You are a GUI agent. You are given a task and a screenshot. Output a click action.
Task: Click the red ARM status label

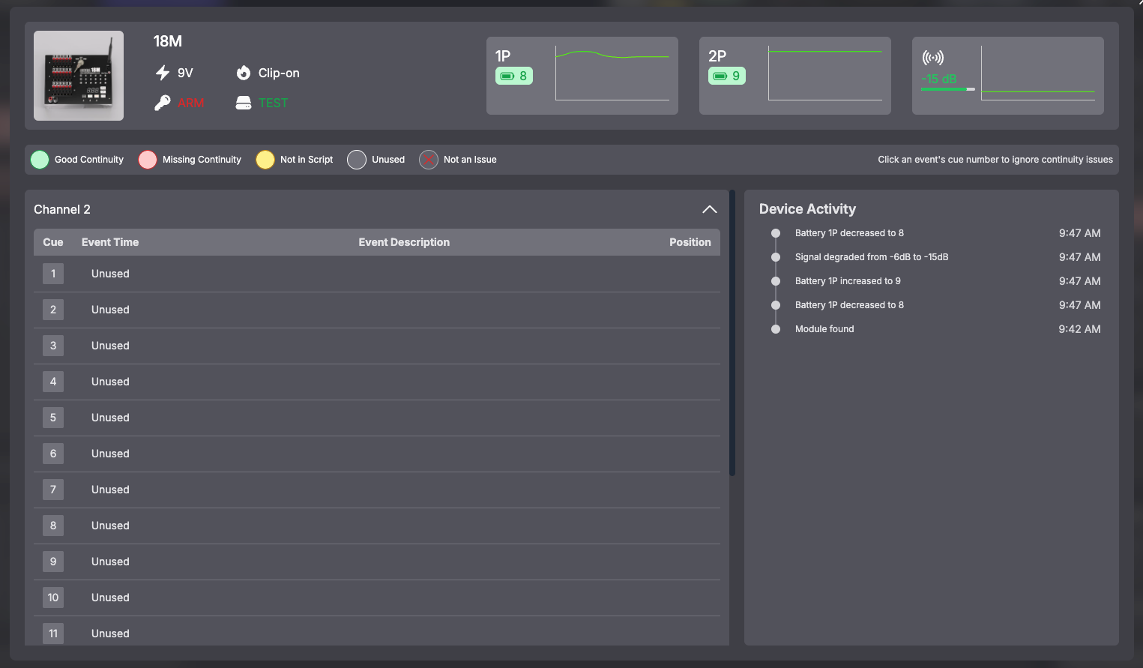[191, 103]
